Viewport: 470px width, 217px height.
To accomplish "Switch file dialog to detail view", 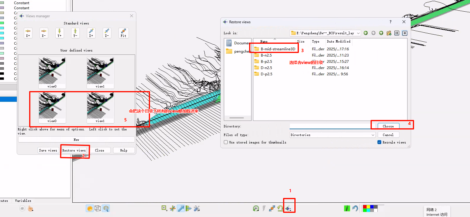I will (405, 33).
